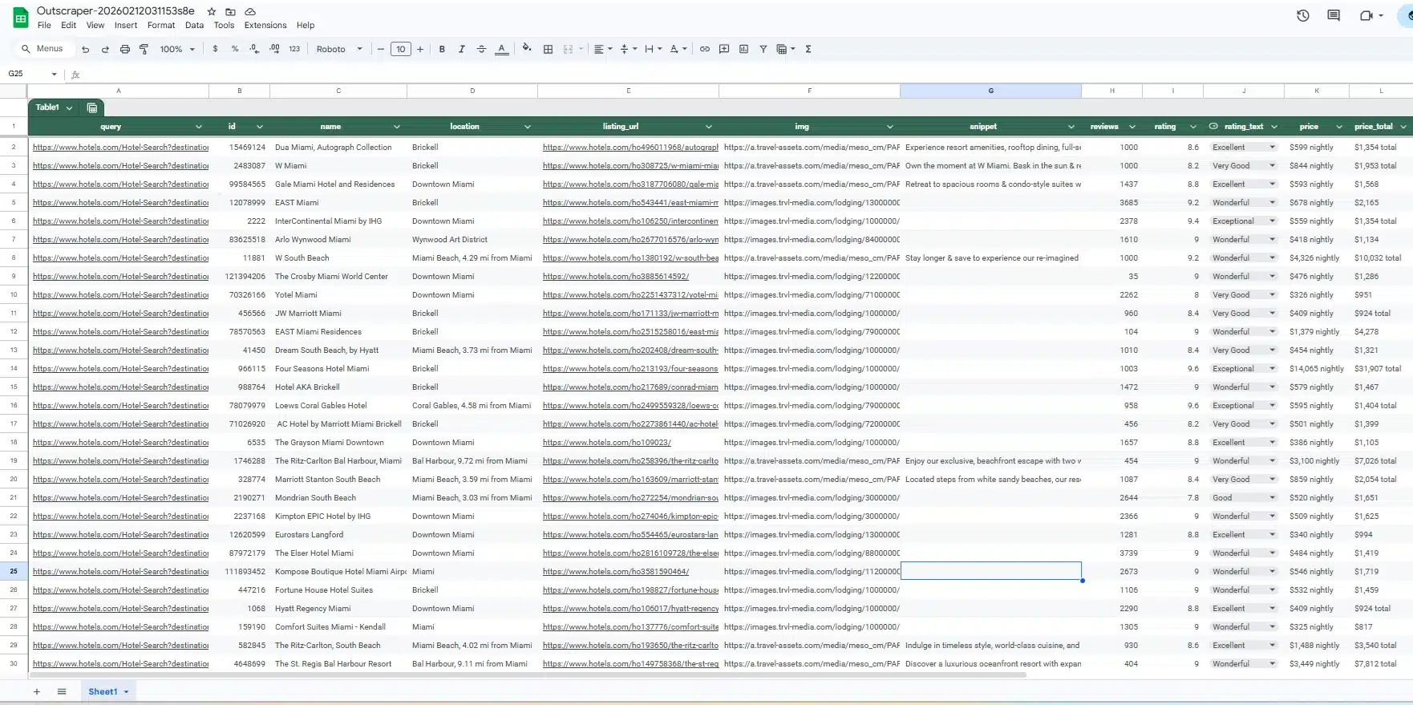Click the Create a filter icon
The height and width of the screenshot is (705, 1413).
pyautogui.click(x=763, y=49)
